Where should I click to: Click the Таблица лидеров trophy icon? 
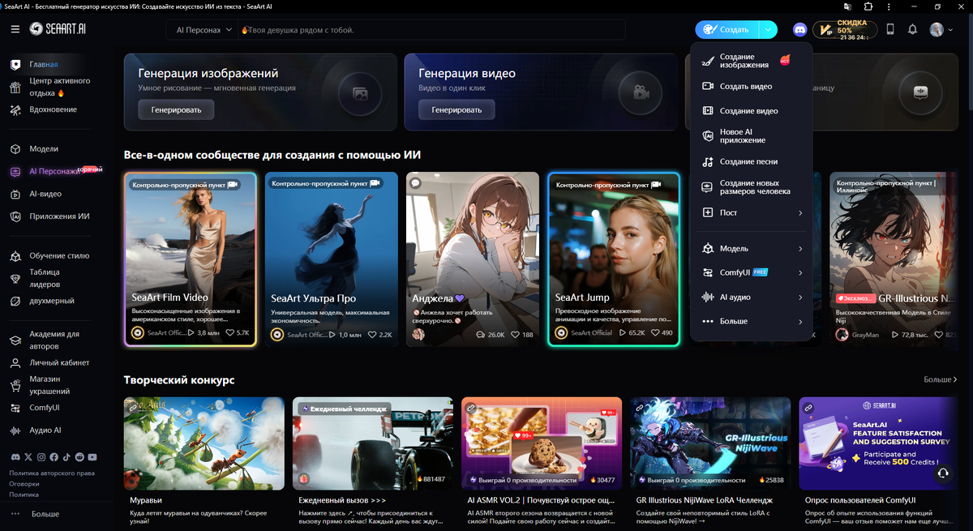(15, 278)
